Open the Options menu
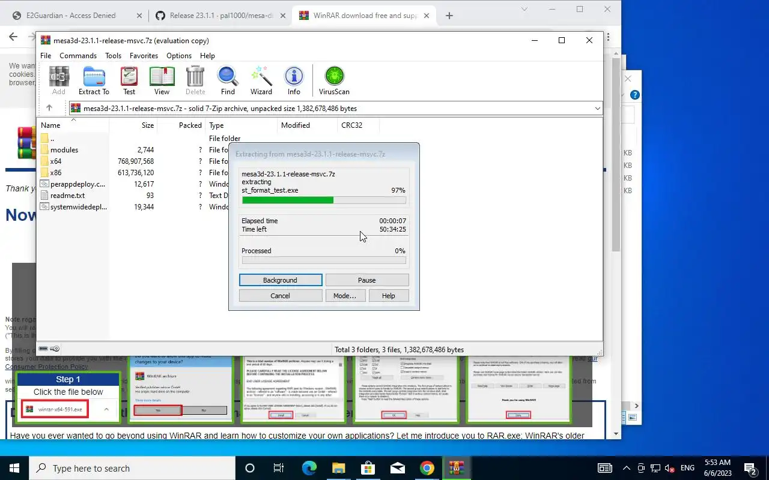Image resolution: width=769 pixels, height=480 pixels. (x=179, y=55)
